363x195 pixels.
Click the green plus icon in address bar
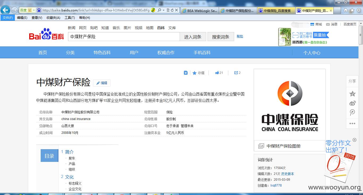pyautogui.click(x=153, y=10)
